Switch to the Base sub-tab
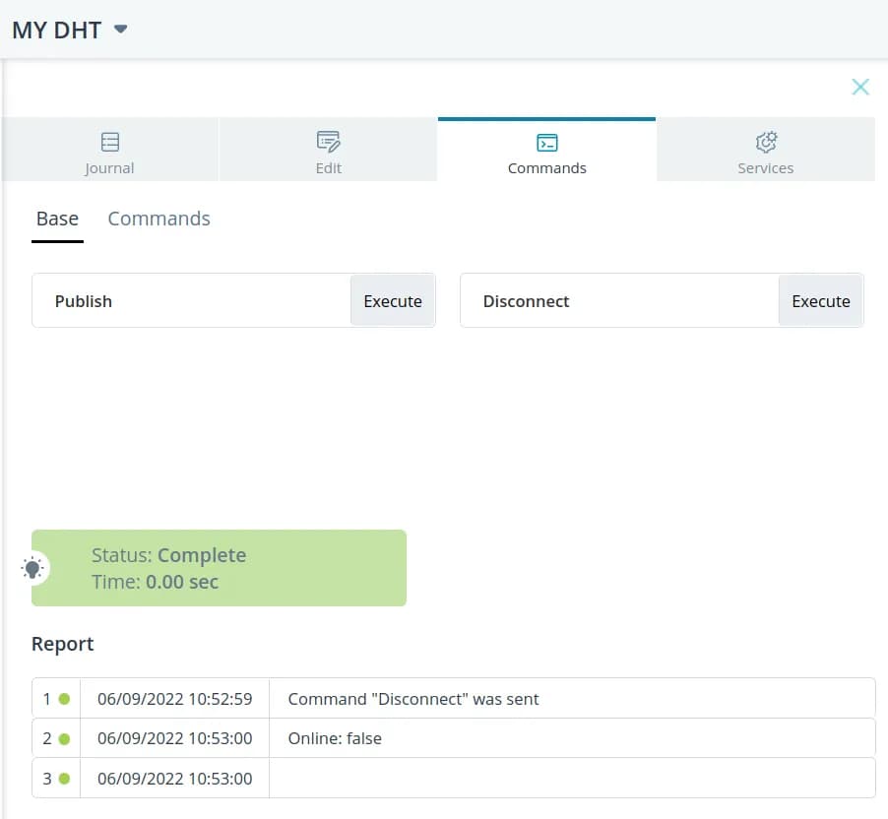 tap(57, 219)
